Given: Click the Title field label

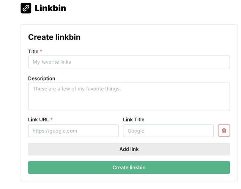Looking at the screenshot, I should (33, 52).
